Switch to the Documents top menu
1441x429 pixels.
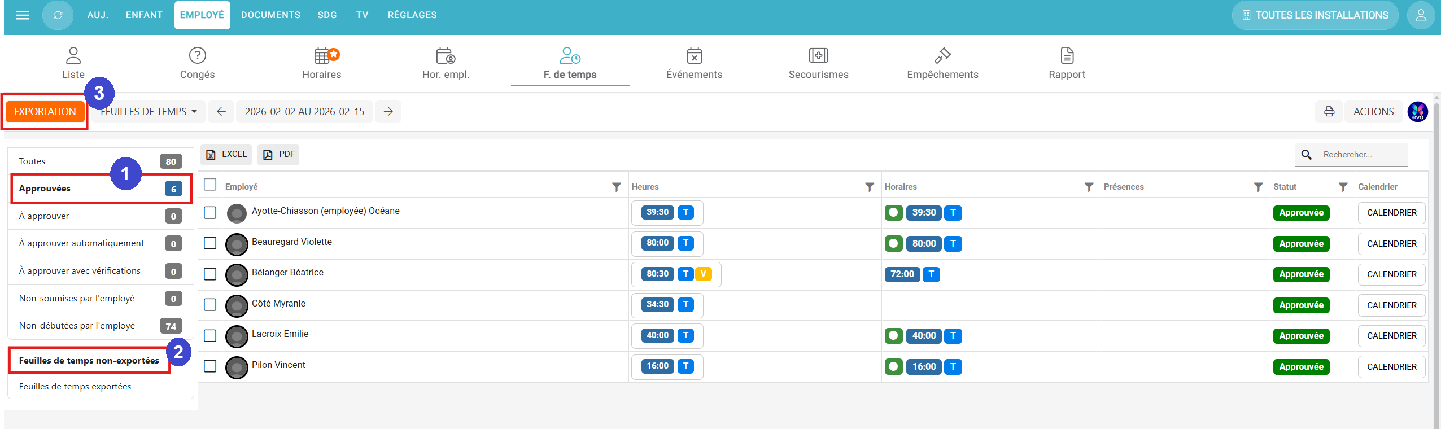click(270, 15)
